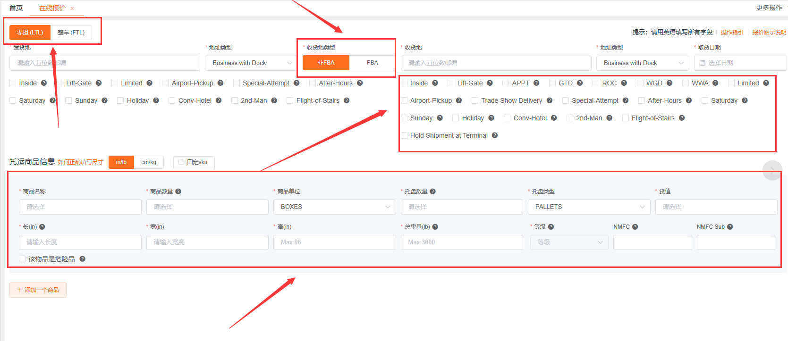The height and width of the screenshot is (341, 788).
Task: Open the 商品单位 BOXES dropdown
Action: pyautogui.click(x=334, y=207)
